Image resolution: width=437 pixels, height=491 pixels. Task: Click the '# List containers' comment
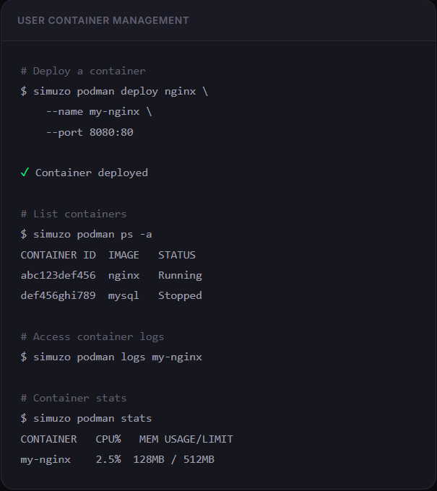pyautogui.click(x=74, y=214)
